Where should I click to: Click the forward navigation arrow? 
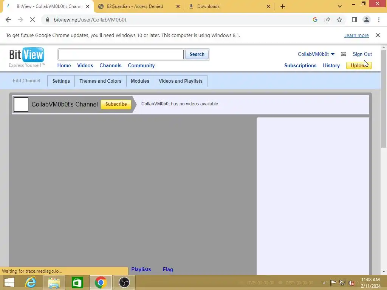20,20
